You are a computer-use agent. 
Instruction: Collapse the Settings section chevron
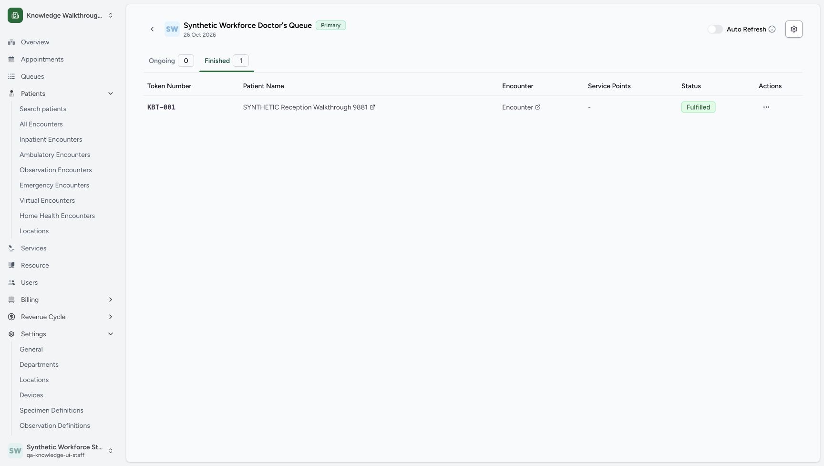click(111, 334)
